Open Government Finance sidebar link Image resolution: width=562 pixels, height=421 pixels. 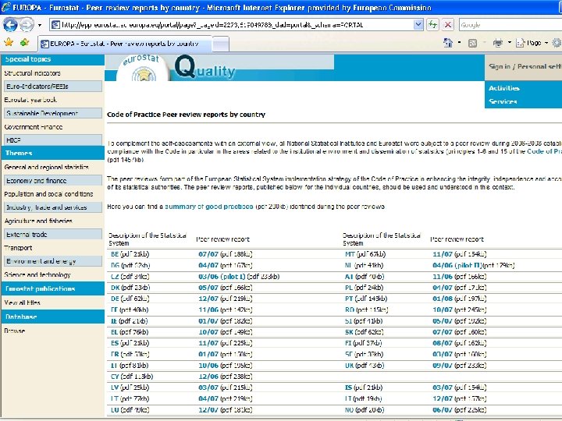click(34, 127)
